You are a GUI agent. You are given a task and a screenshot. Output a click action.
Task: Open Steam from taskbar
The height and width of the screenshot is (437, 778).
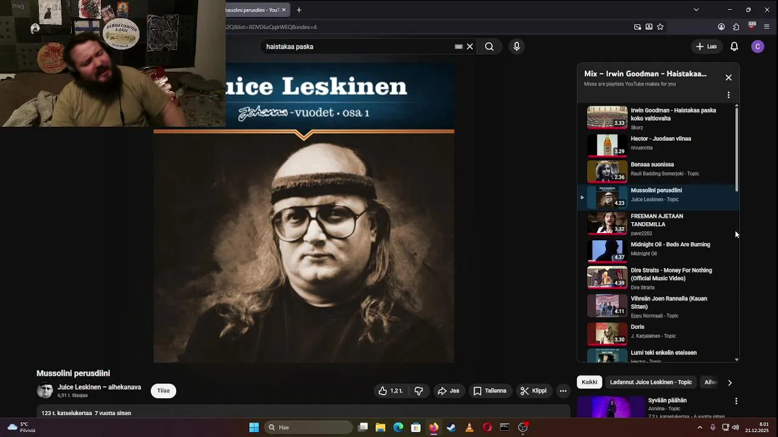pyautogui.click(x=451, y=427)
